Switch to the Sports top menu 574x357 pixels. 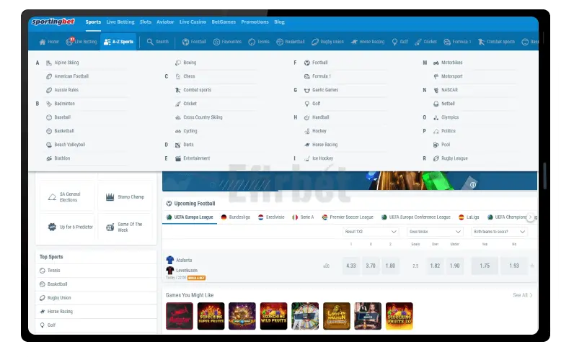click(93, 22)
